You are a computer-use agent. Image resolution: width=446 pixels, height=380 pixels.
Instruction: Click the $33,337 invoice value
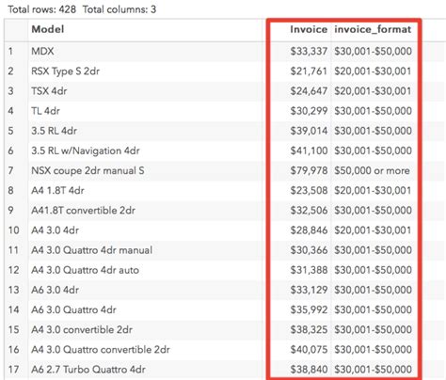coord(309,51)
